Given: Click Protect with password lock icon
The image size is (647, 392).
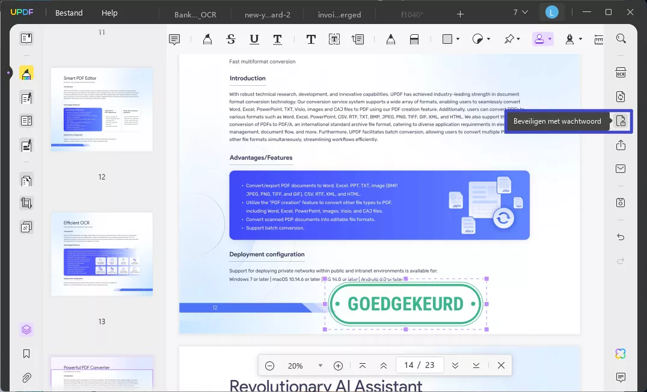Looking at the screenshot, I should (621, 121).
